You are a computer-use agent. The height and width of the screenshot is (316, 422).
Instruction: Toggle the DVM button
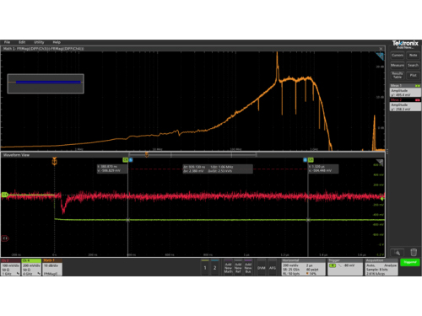tap(262, 268)
